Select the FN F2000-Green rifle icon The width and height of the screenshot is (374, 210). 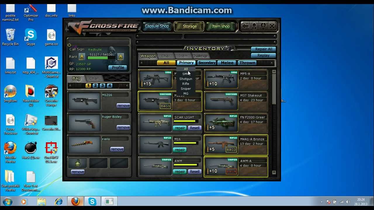[221, 123]
